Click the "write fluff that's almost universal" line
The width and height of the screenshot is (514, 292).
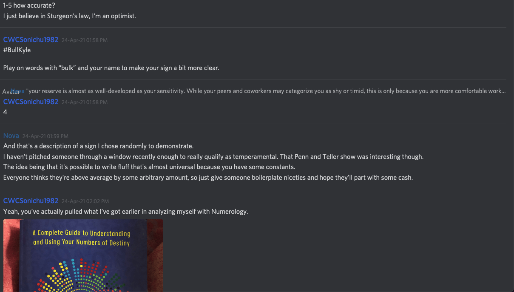pos(149,167)
